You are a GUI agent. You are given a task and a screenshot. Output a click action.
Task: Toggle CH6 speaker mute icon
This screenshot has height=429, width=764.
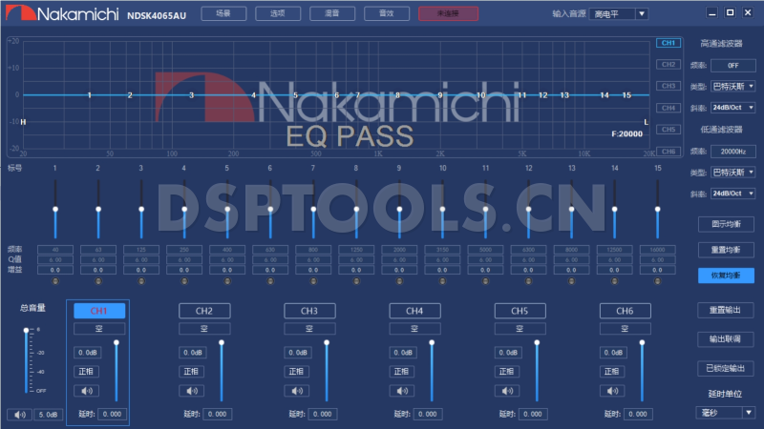(611, 390)
